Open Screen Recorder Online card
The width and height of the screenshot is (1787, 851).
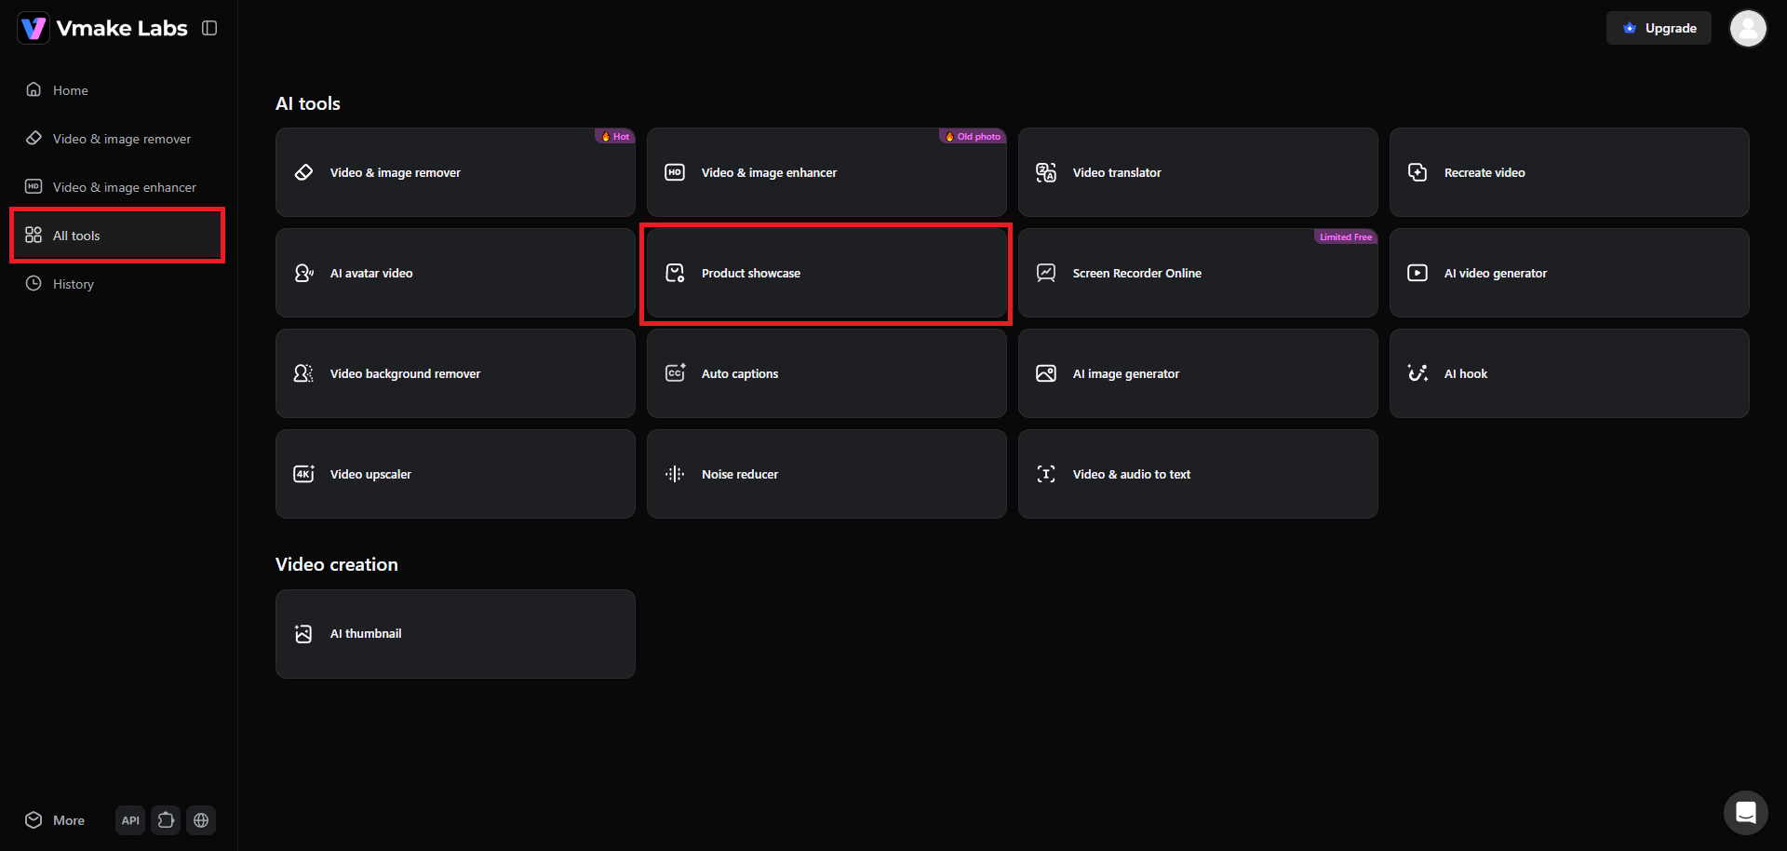[x=1198, y=273]
